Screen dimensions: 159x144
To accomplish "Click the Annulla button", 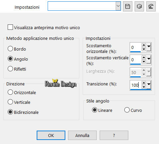I will pos(82,135).
